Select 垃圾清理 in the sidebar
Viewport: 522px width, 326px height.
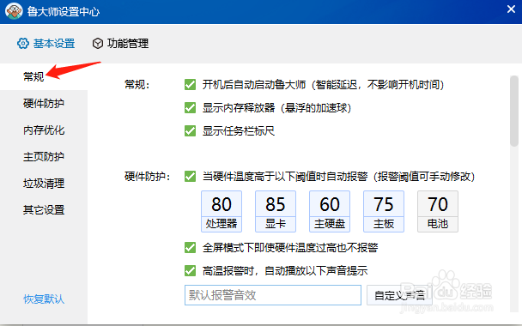tap(44, 184)
